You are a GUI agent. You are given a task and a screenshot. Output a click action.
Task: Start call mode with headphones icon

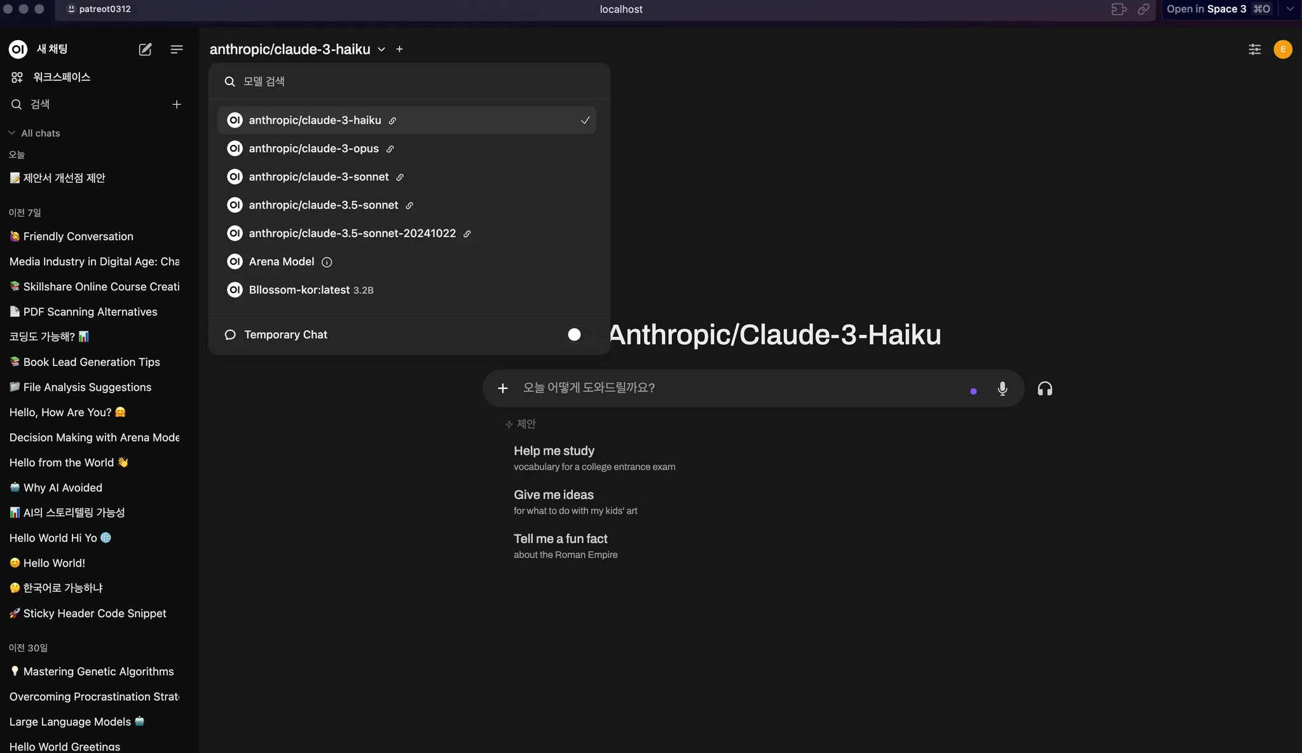[x=1045, y=389]
